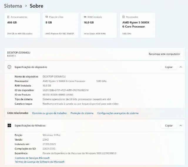Select the Caneta e toque value
188x167 pixels.
pos(80,104)
